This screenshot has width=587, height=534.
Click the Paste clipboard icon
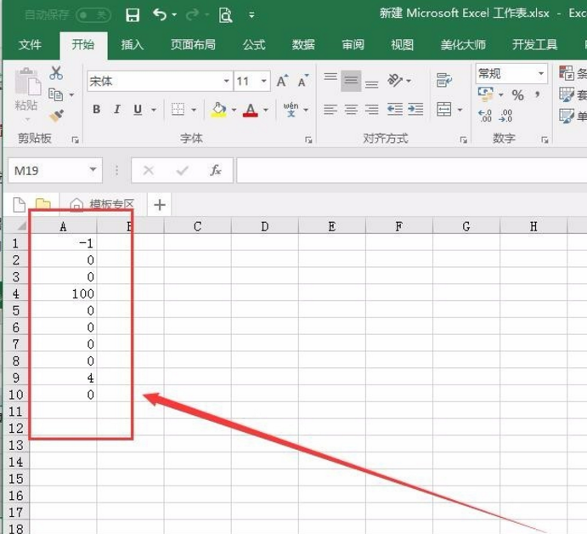[27, 82]
